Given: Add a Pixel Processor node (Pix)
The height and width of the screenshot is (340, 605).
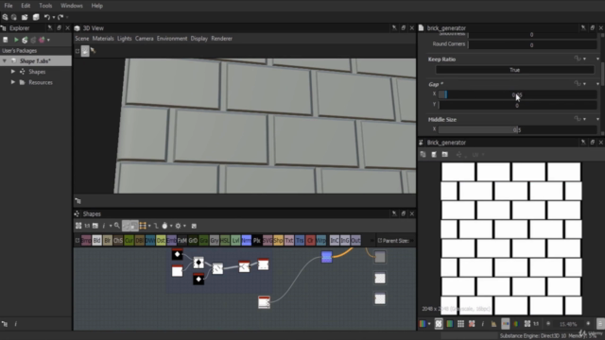Looking at the screenshot, I should pos(257,241).
